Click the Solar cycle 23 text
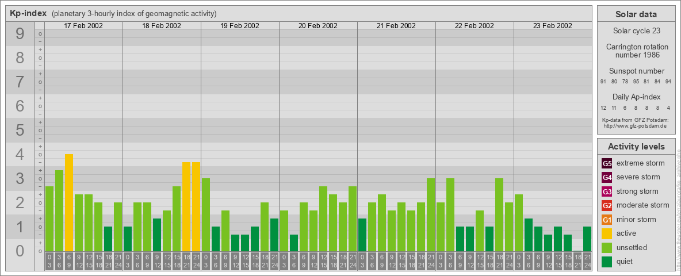Image resolution: width=681 pixels, height=276 pixels. point(636,31)
